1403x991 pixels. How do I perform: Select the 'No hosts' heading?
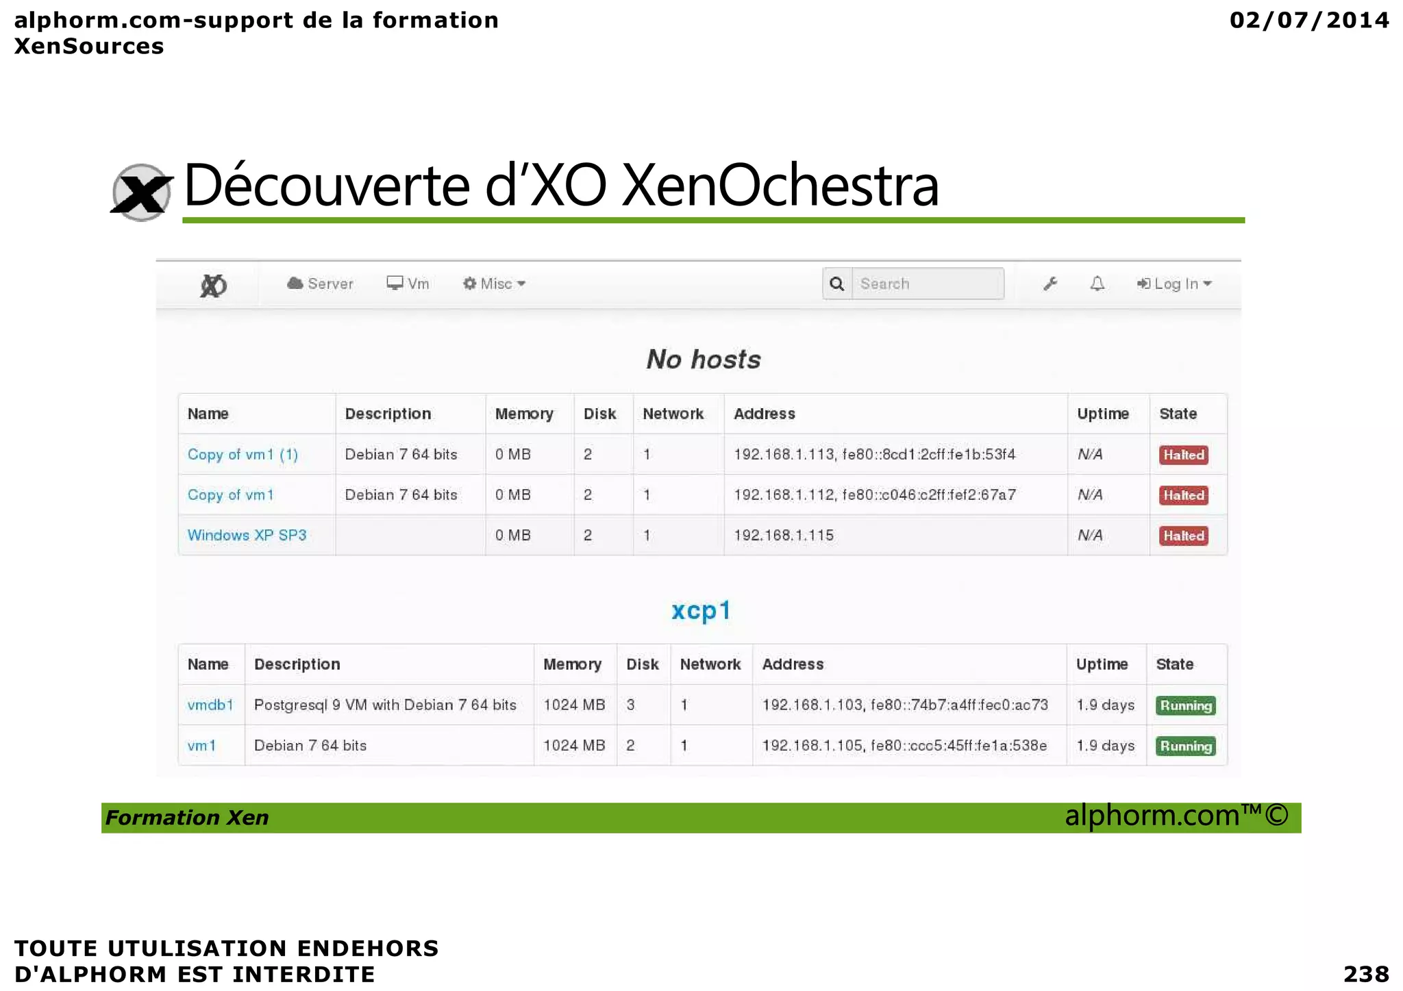(x=704, y=360)
